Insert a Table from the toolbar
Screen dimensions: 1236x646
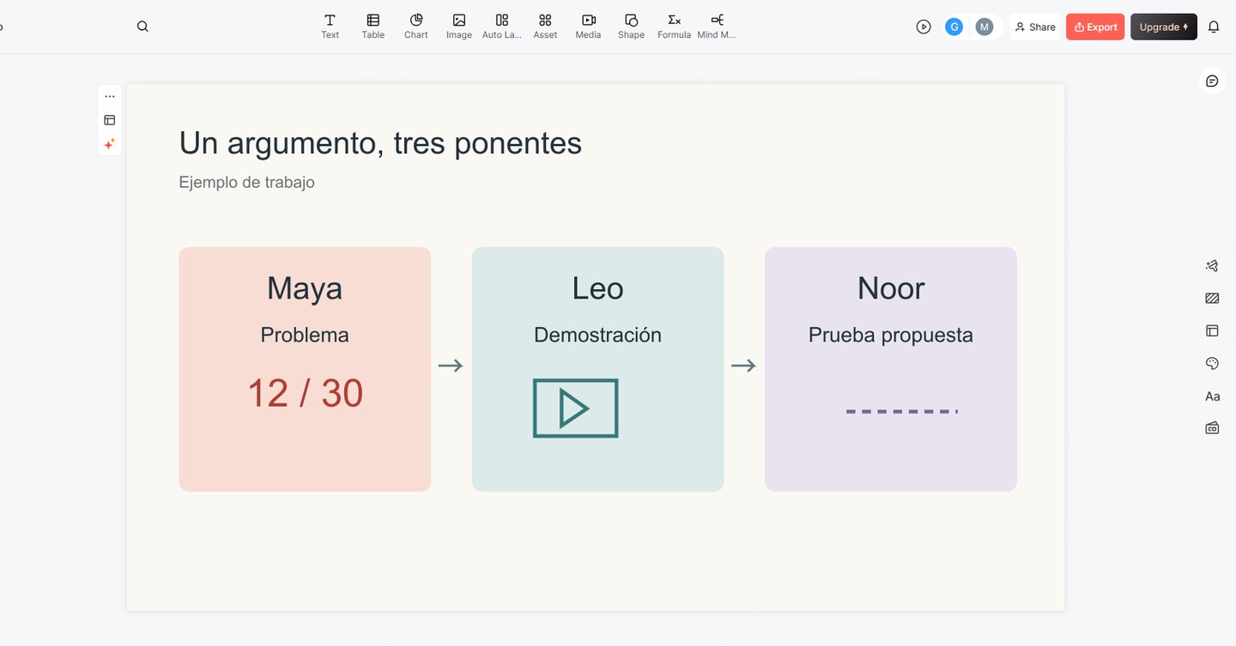coord(373,27)
